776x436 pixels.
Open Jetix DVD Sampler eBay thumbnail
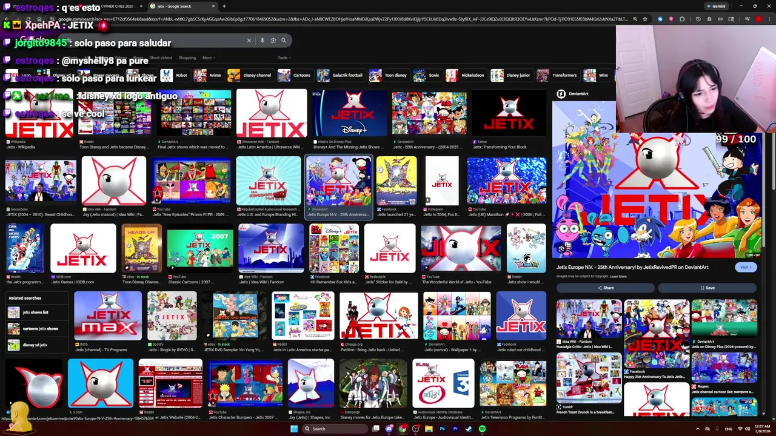click(x=235, y=316)
